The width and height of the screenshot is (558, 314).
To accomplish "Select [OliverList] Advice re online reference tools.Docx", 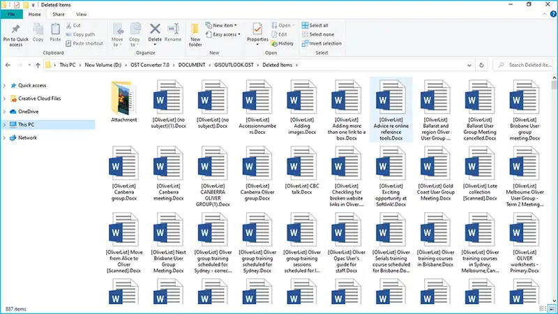I will coord(391,110).
